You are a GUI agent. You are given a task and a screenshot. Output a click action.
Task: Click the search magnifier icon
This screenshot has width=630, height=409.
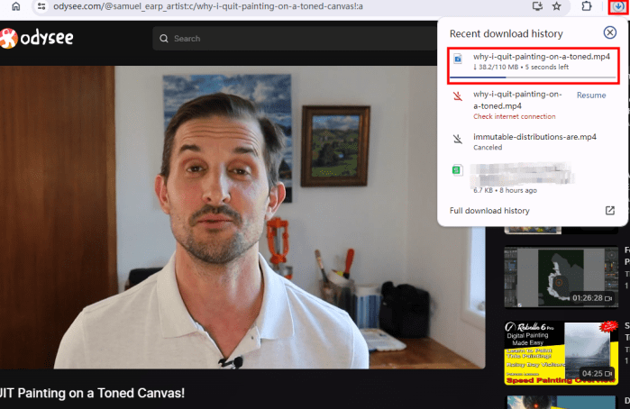click(163, 39)
